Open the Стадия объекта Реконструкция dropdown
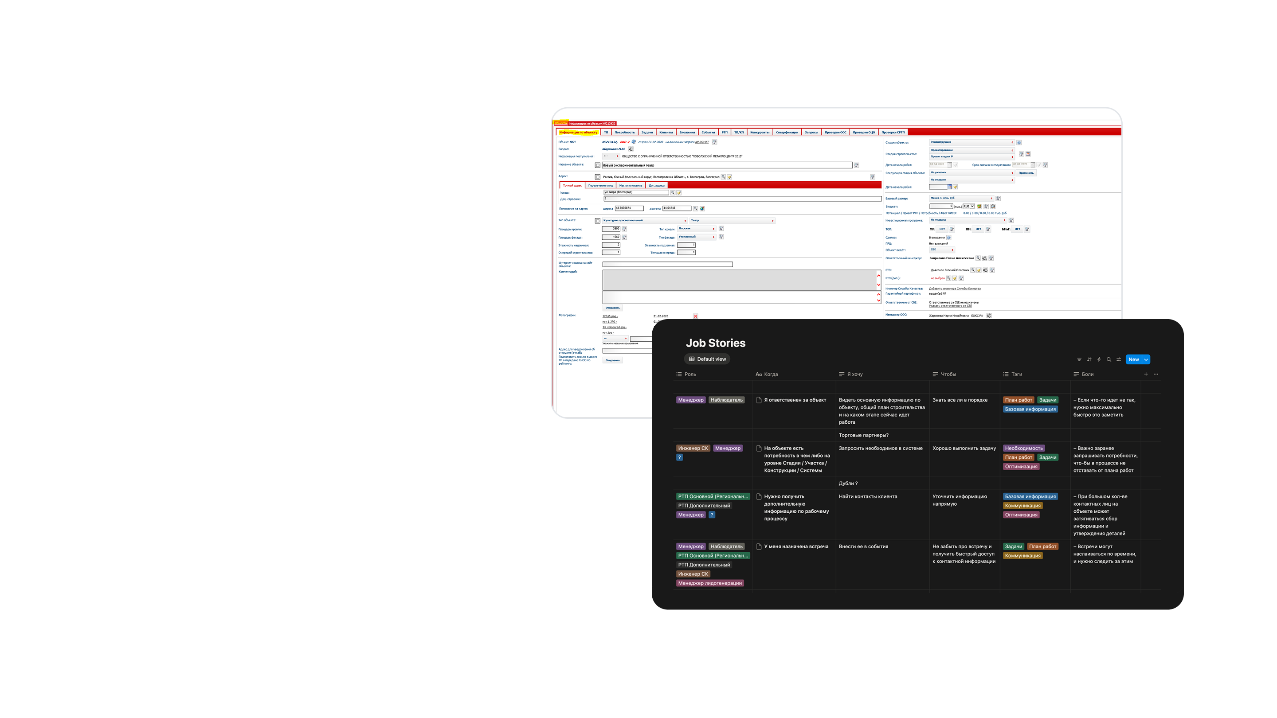 point(971,142)
